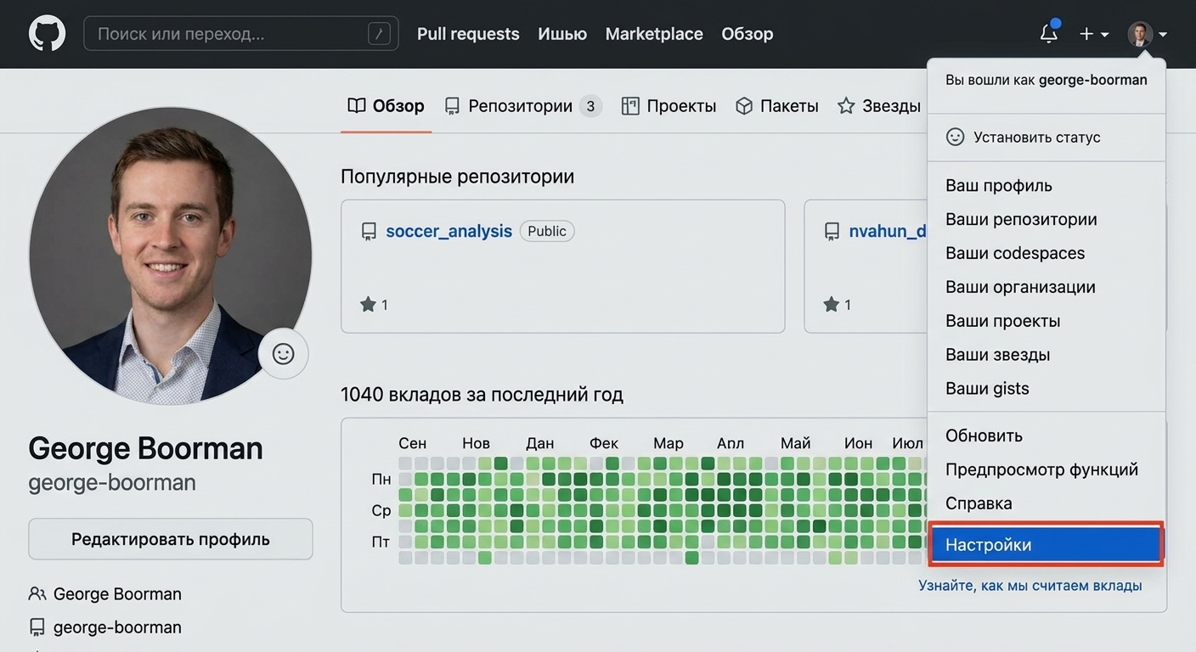
Task: Click the star count on soccer_analysis card
Action: pos(374,304)
